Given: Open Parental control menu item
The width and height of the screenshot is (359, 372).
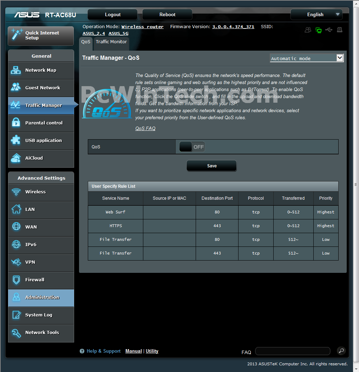Looking at the screenshot, I should [41, 123].
